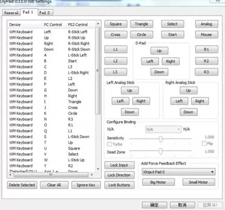Toggle the Flip checkbox

click(204, 143)
